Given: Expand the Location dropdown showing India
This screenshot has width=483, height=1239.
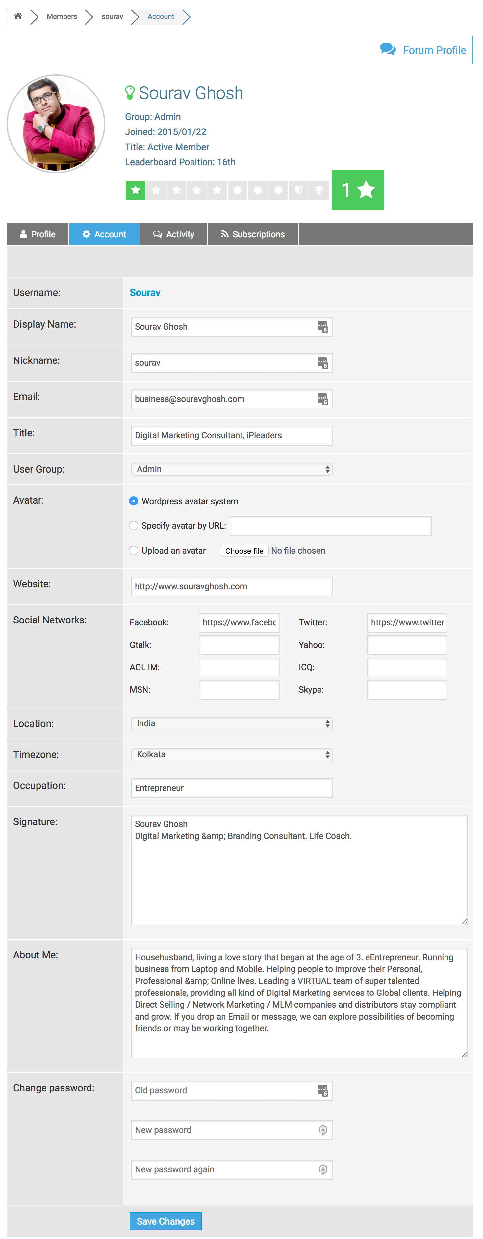Looking at the screenshot, I should 231,723.
